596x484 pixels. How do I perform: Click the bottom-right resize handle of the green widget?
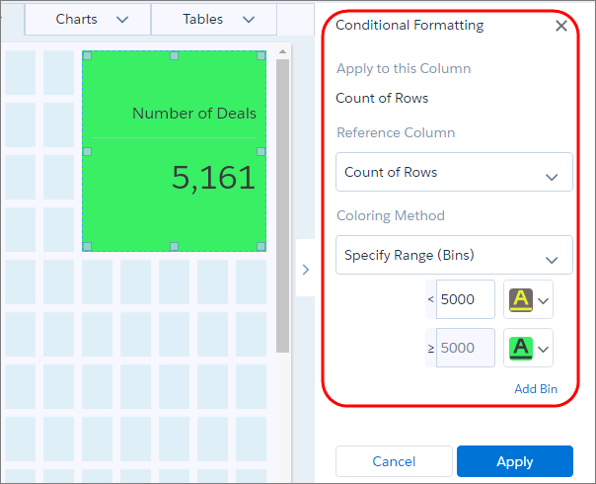(x=261, y=246)
